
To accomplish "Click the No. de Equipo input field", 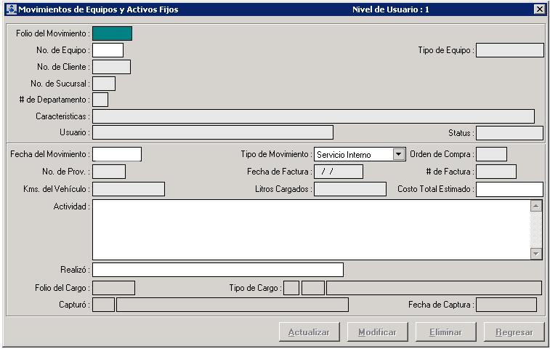I will point(108,50).
